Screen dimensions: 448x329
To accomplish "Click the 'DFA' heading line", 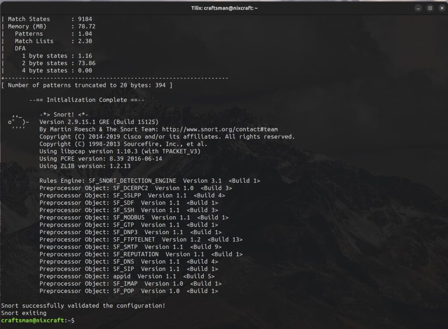I will pos(20,48).
